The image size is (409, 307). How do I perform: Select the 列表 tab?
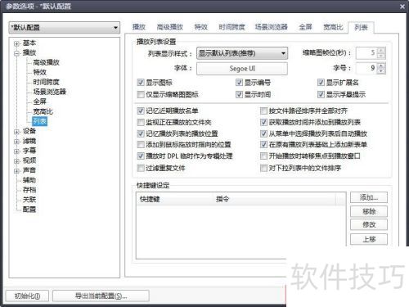point(361,27)
